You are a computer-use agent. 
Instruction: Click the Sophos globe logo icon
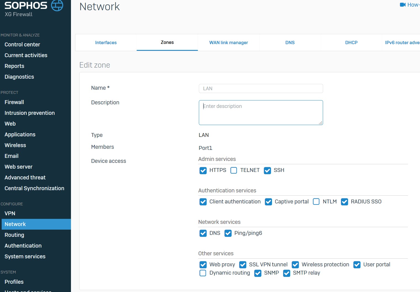point(57,5)
